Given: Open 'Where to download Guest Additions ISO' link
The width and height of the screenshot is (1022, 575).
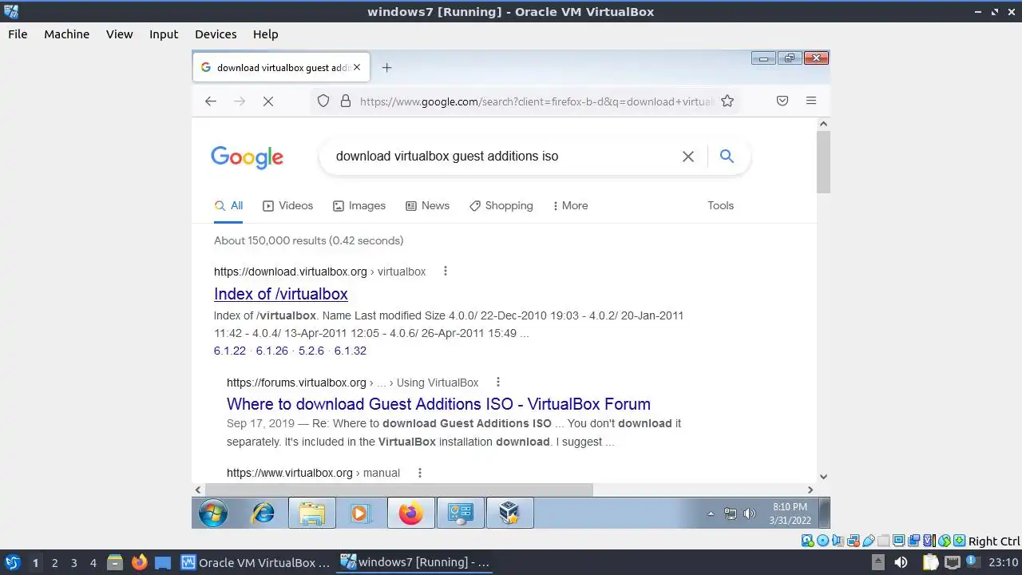Looking at the screenshot, I should pyautogui.click(x=438, y=404).
